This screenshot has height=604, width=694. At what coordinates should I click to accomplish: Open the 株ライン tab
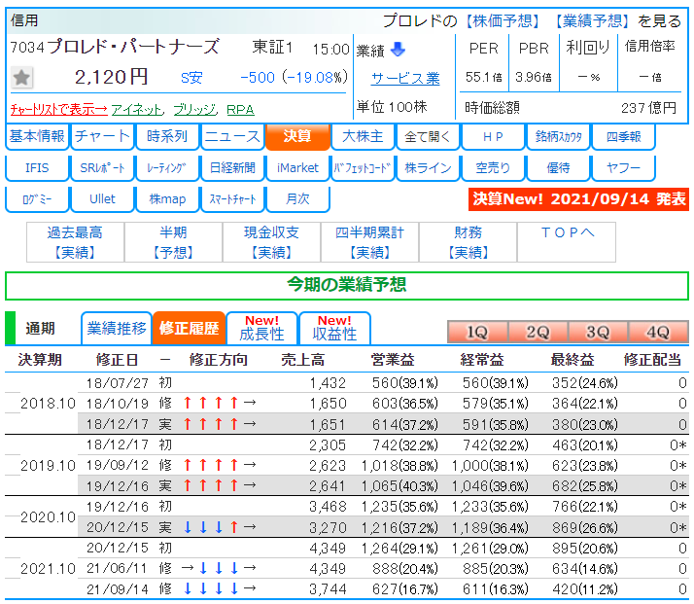pos(428,168)
